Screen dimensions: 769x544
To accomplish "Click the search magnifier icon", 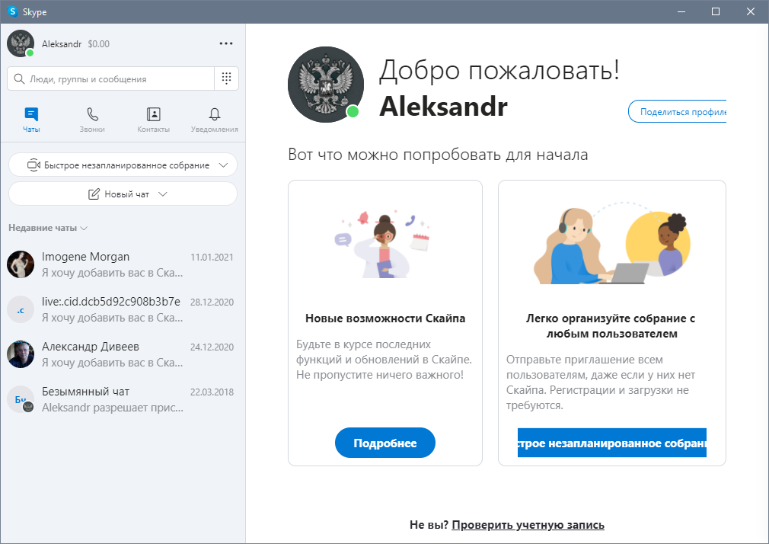I will pos(19,79).
